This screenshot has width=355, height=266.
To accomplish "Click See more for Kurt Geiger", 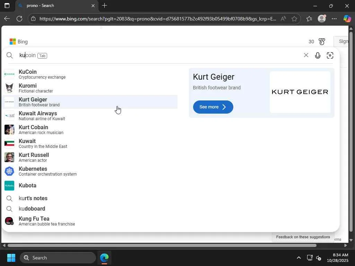I will (x=213, y=107).
